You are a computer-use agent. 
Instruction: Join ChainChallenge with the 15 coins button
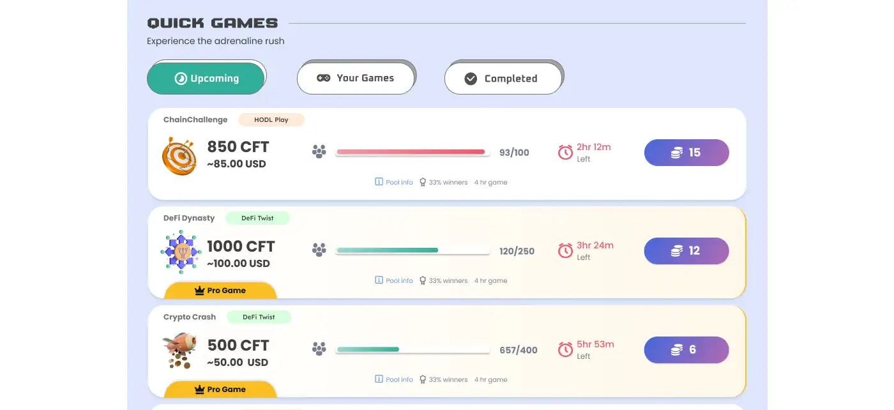(686, 153)
